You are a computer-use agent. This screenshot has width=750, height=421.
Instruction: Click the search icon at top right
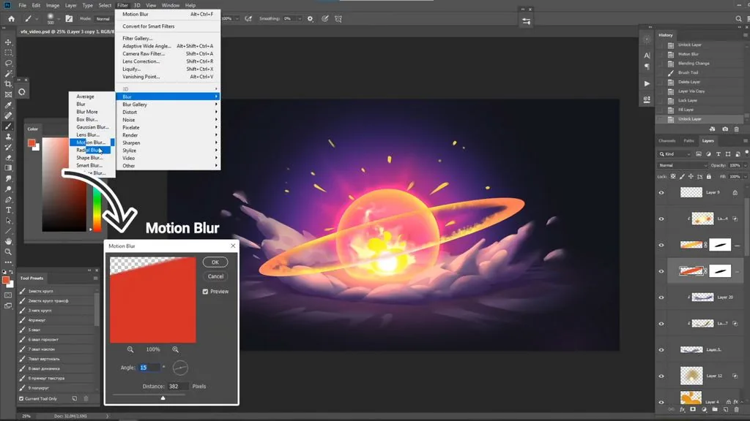click(738, 18)
